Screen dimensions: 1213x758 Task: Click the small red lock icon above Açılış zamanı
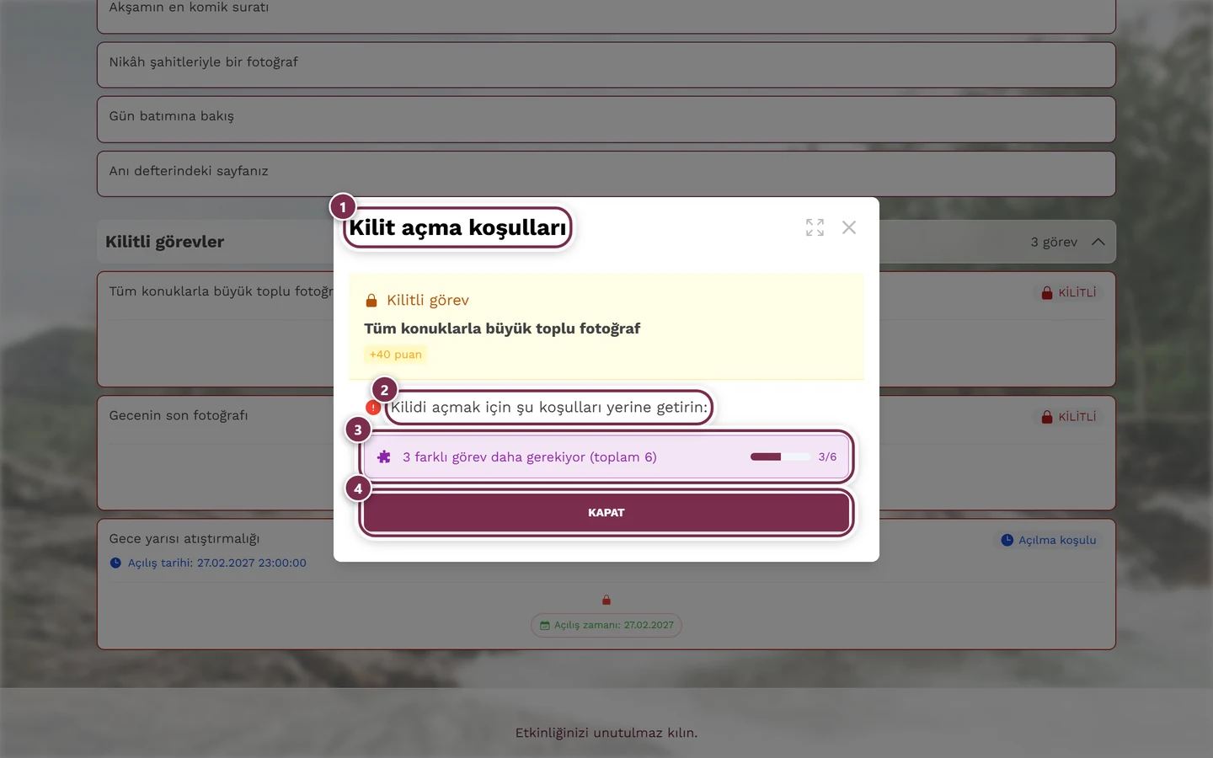coord(606,601)
